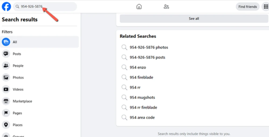Open related search 954 enzo

coord(138,67)
